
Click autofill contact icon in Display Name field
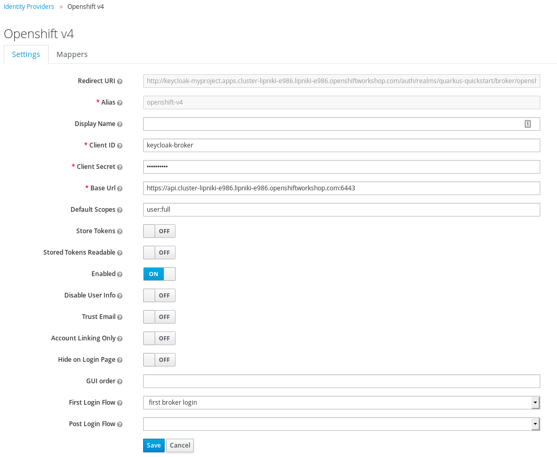click(x=528, y=124)
